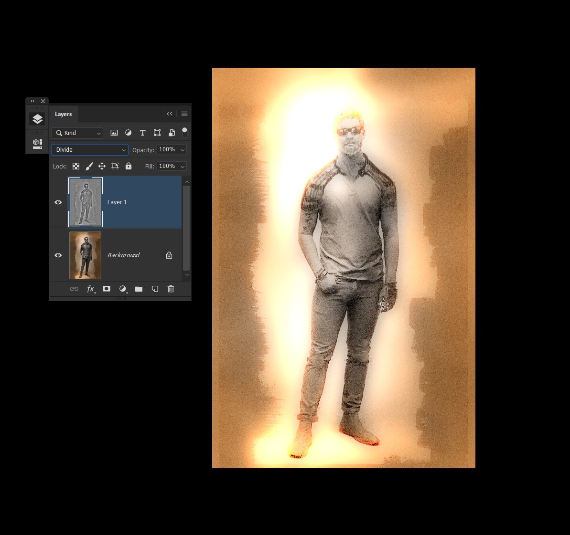Filter for smart object layers
The image size is (570, 535).
(172, 133)
